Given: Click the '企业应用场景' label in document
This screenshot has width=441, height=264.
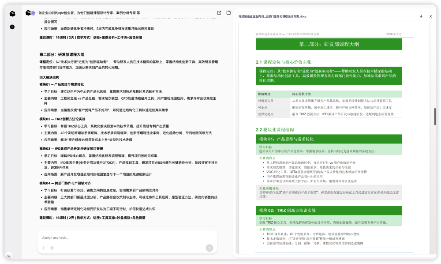Looking at the screenshot, I should 269,189.
